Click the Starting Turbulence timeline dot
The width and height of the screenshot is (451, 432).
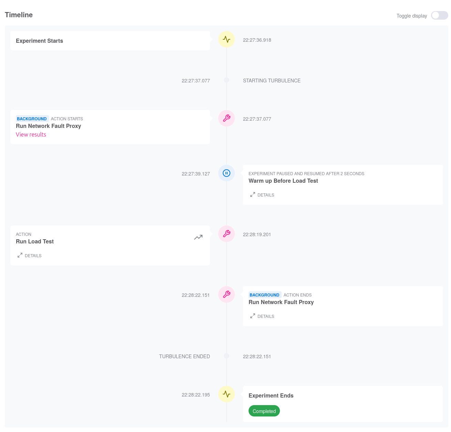pos(227,80)
